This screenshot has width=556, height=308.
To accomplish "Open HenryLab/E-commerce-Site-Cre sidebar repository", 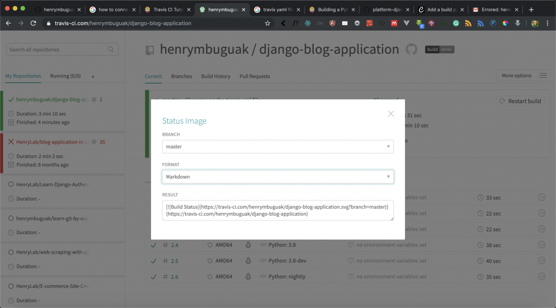I will tap(52, 286).
